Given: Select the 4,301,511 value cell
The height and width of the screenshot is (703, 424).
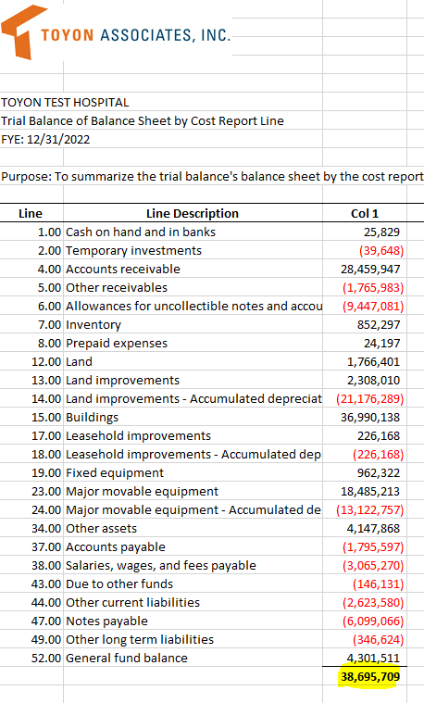Looking at the screenshot, I should (x=365, y=659).
